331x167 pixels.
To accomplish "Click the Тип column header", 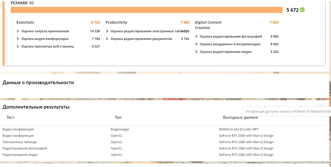I will [118, 117].
